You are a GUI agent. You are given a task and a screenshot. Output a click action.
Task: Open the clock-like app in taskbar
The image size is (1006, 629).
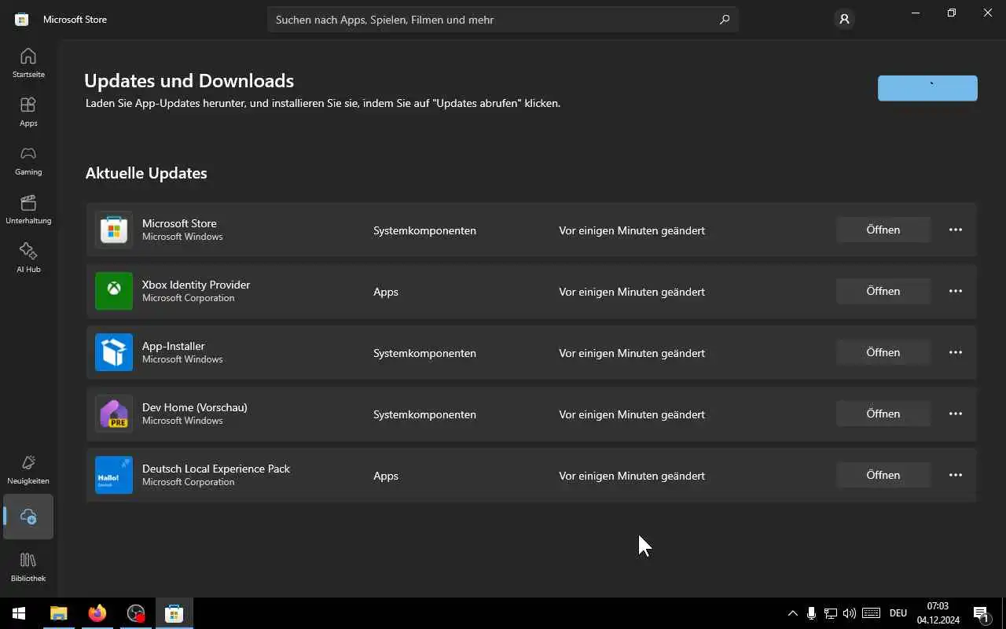coord(136,613)
